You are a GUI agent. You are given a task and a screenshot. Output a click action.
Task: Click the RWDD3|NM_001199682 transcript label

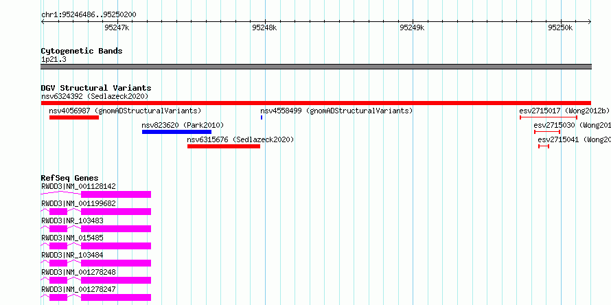click(x=78, y=203)
